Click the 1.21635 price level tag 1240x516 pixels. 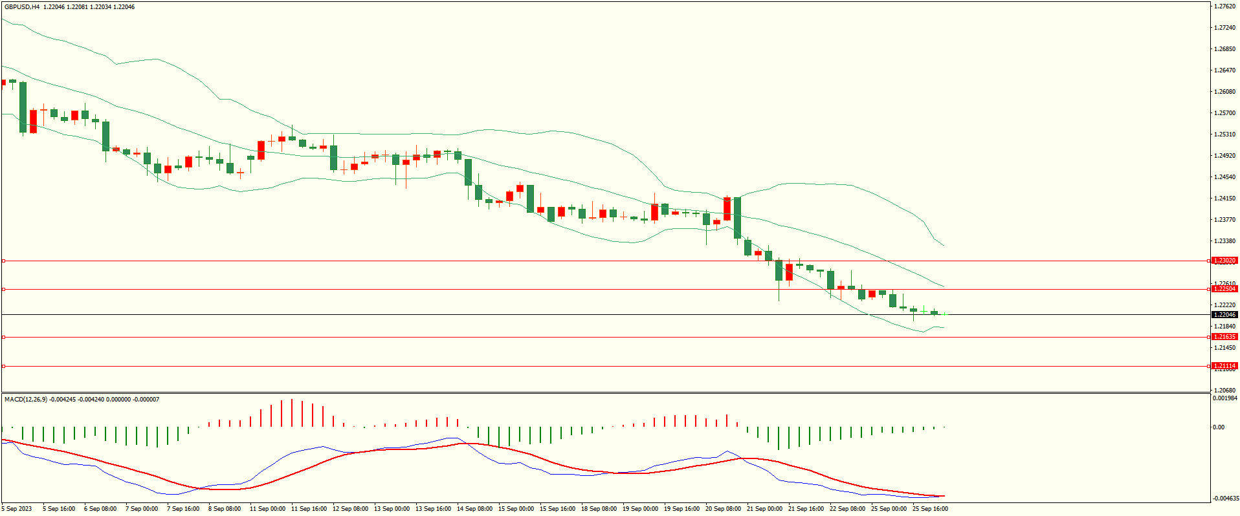pyautogui.click(x=1224, y=337)
